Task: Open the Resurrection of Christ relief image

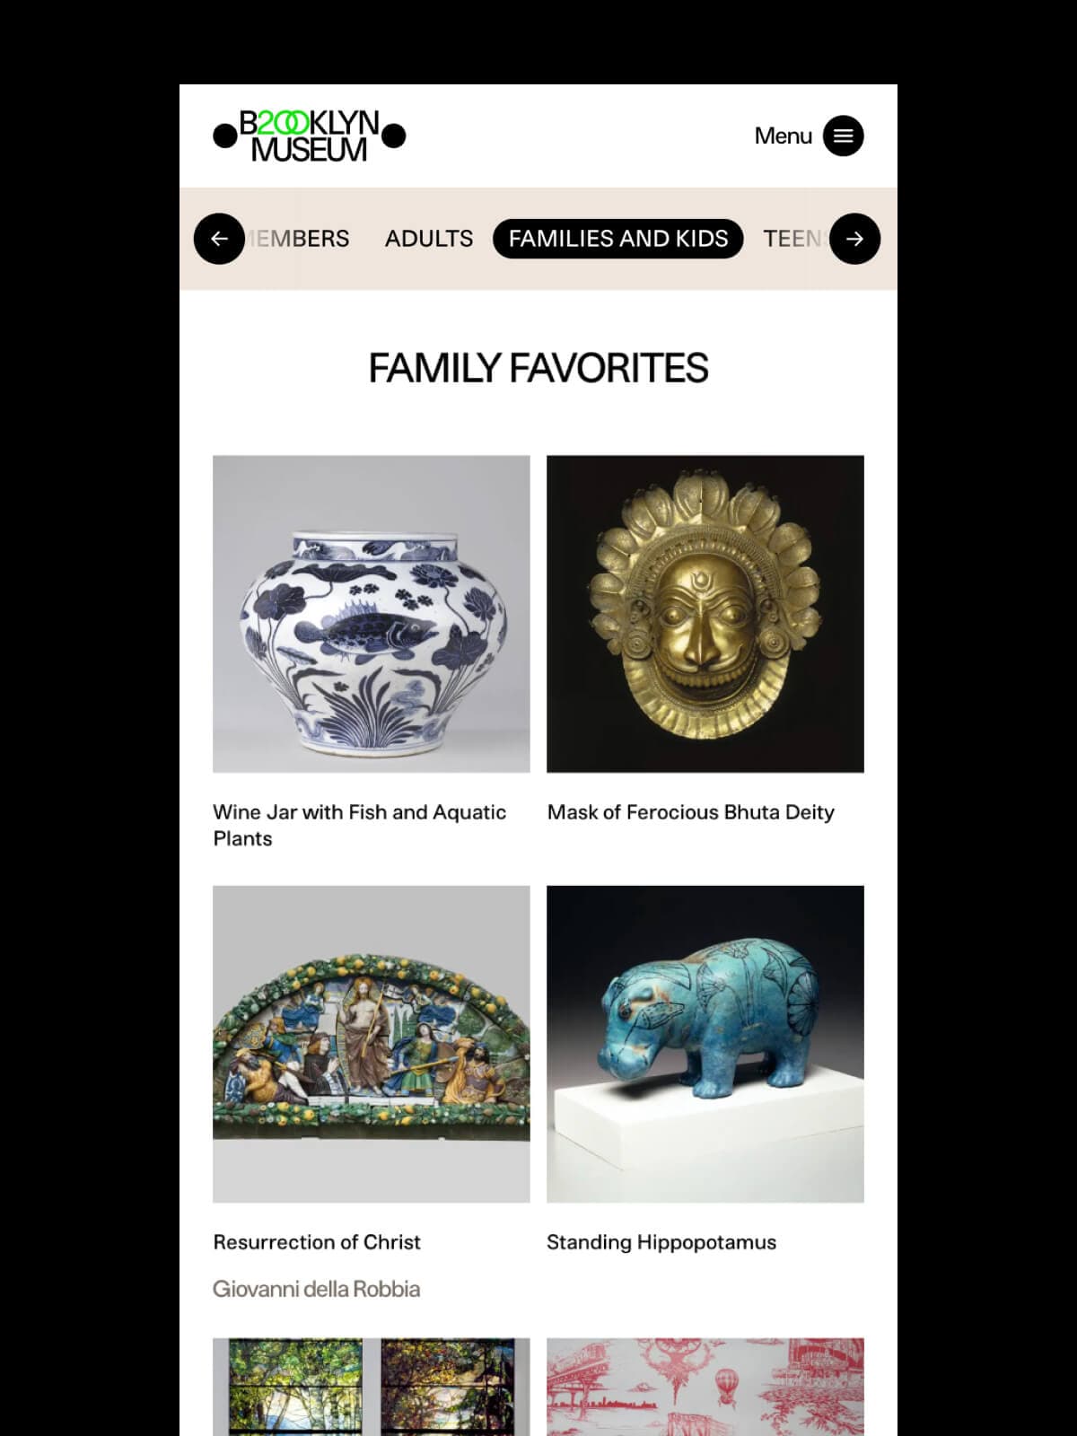Action: [x=371, y=1044]
